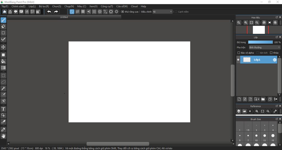
Task: Select brush size 10
Action: coord(256,137)
